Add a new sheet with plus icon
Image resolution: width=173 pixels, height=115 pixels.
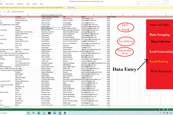pos(16,107)
